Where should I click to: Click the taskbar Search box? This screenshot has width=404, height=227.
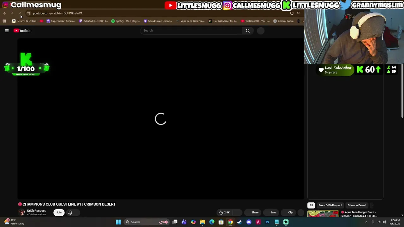pyautogui.click(x=147, y=222)
